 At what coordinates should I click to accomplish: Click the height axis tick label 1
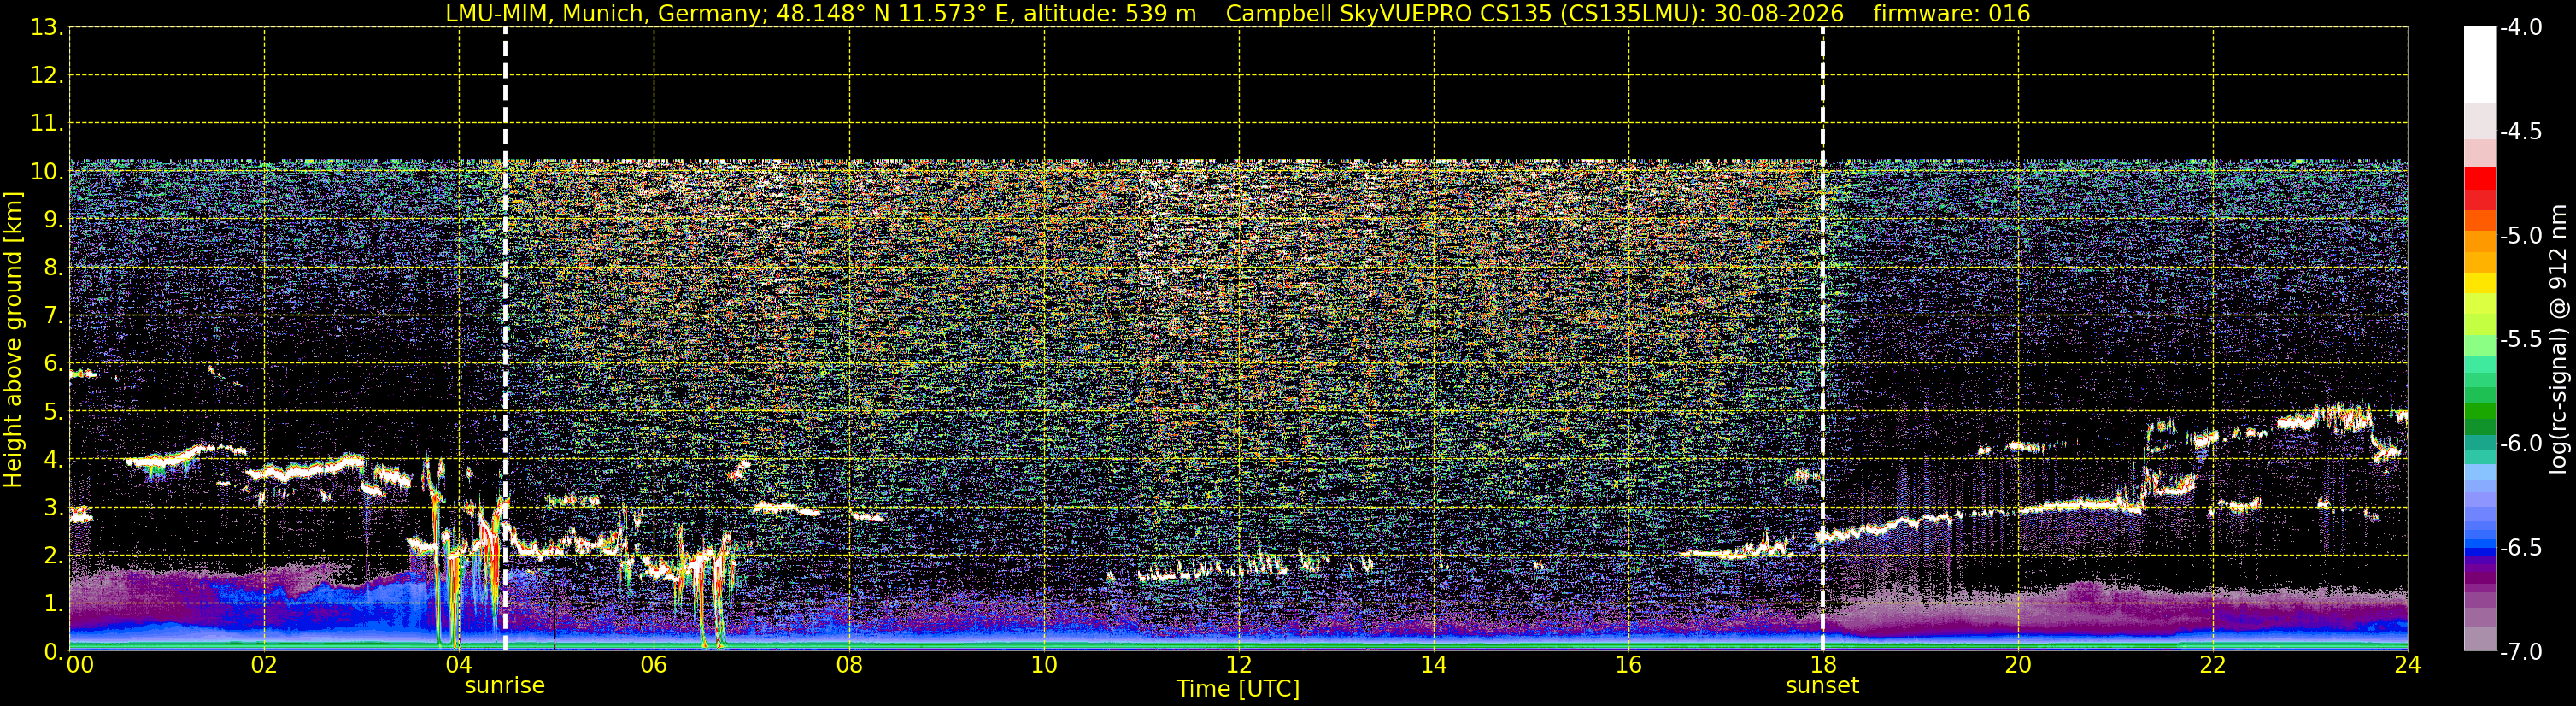(53, 604)
